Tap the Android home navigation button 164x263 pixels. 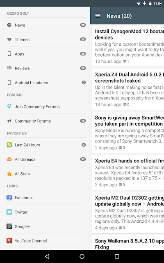click(x=82, y=256)
